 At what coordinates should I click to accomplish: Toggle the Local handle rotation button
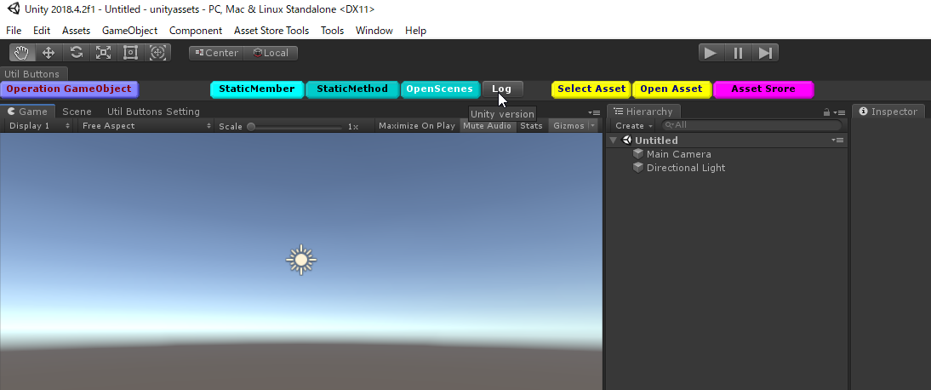pyautogui.click(x=271, y=53)
